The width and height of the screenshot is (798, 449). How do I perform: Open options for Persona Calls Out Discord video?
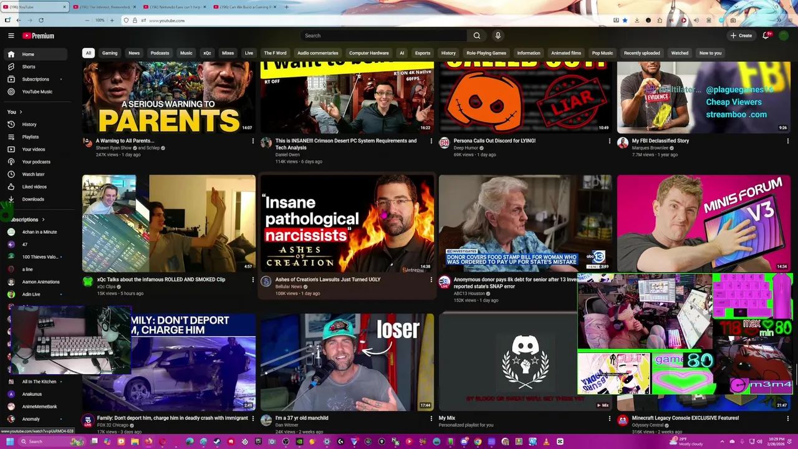pyautogui.click(x=609, y=141)
